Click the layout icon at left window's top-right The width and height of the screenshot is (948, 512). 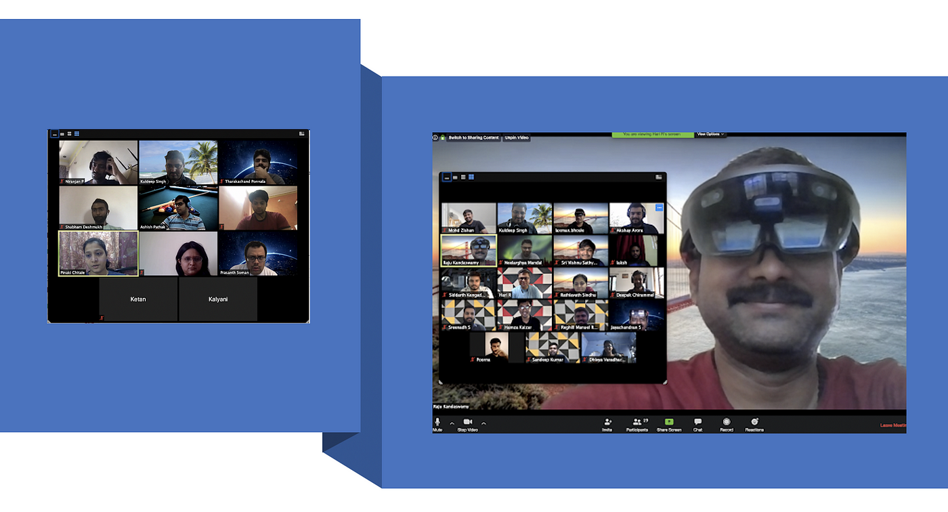click(302, 134)
